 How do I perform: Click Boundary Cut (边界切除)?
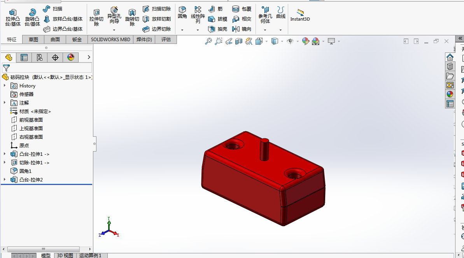point(156,29)
